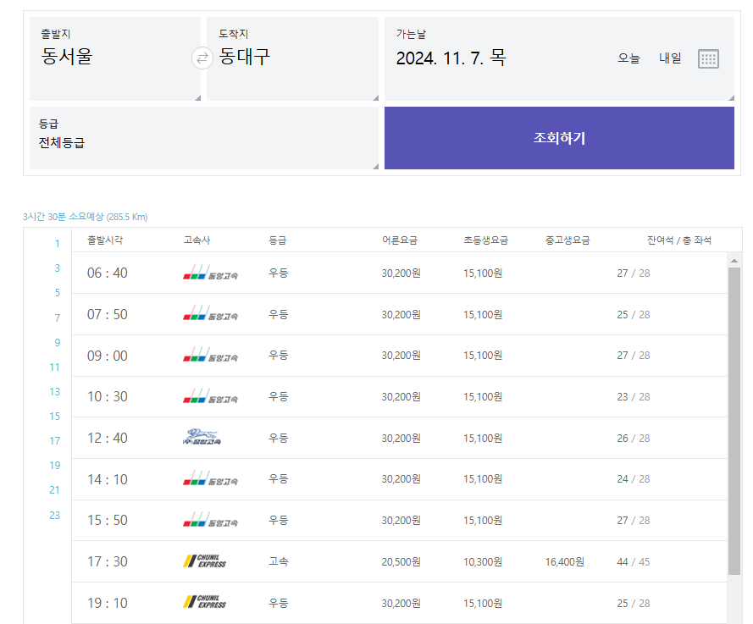
Task: Click the 어른요금 column header
Action: pos(400,240)
